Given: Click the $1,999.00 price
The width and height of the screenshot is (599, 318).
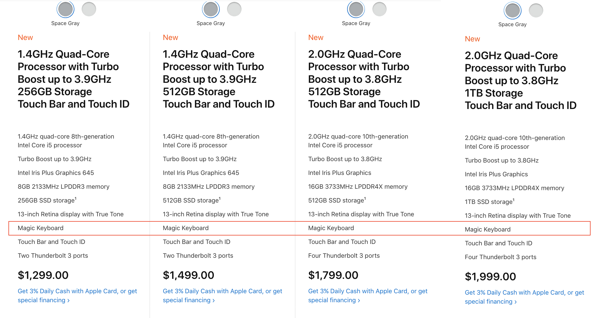Looking at the screenshot, I should [490, 277].
